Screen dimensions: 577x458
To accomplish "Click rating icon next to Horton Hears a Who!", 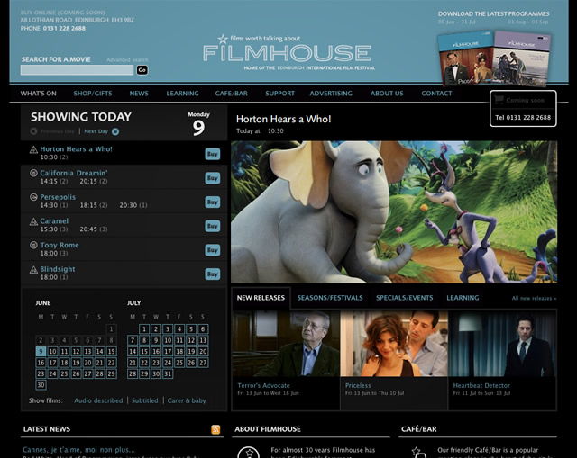I will pos(33,149).
